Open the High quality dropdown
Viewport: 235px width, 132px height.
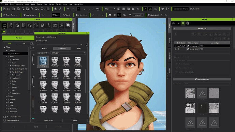pos(110,9)
